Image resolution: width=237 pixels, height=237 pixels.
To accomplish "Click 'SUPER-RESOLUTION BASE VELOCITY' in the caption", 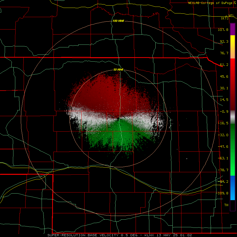I will coord(83,235).
